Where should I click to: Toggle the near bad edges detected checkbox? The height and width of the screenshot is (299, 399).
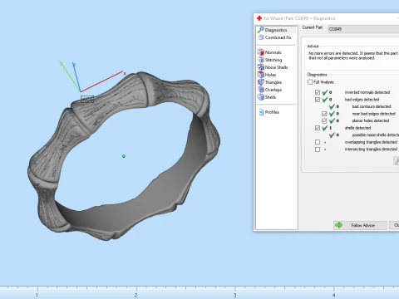324,114
